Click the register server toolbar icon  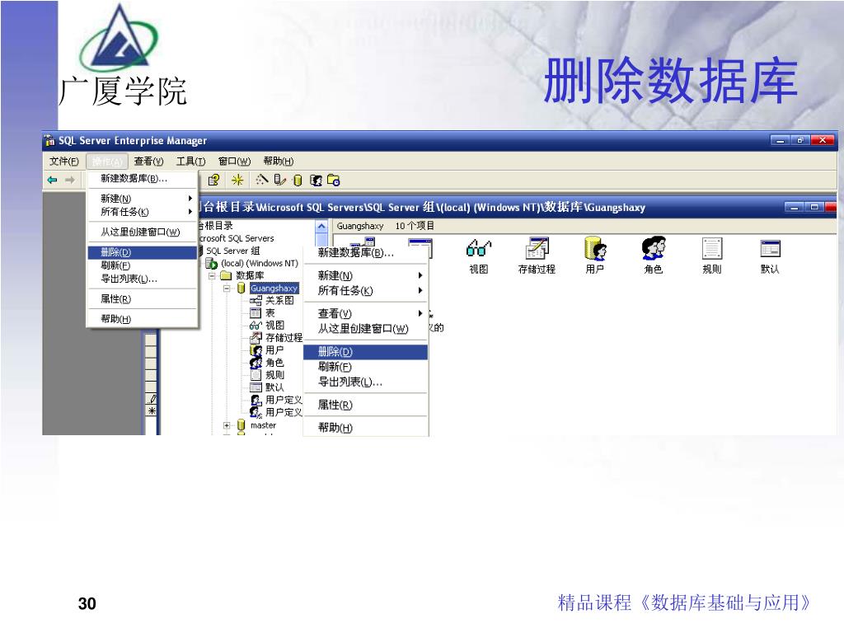point(279,180)
